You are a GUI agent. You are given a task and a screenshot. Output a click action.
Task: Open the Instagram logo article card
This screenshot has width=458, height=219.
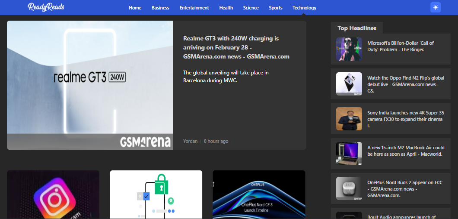pyautogui.click(x=53, y=194)
